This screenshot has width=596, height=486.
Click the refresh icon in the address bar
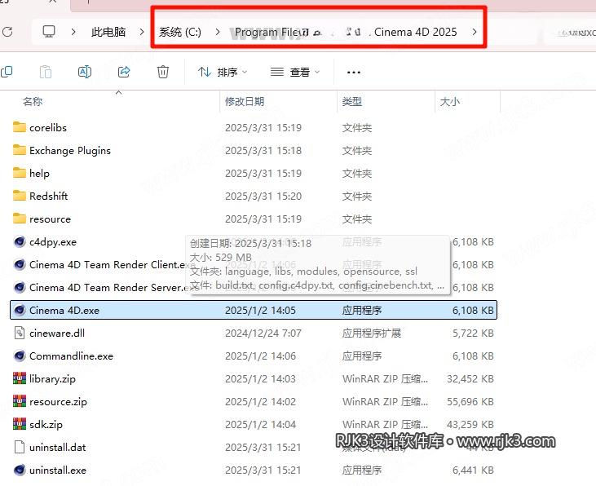pos(7,32)
